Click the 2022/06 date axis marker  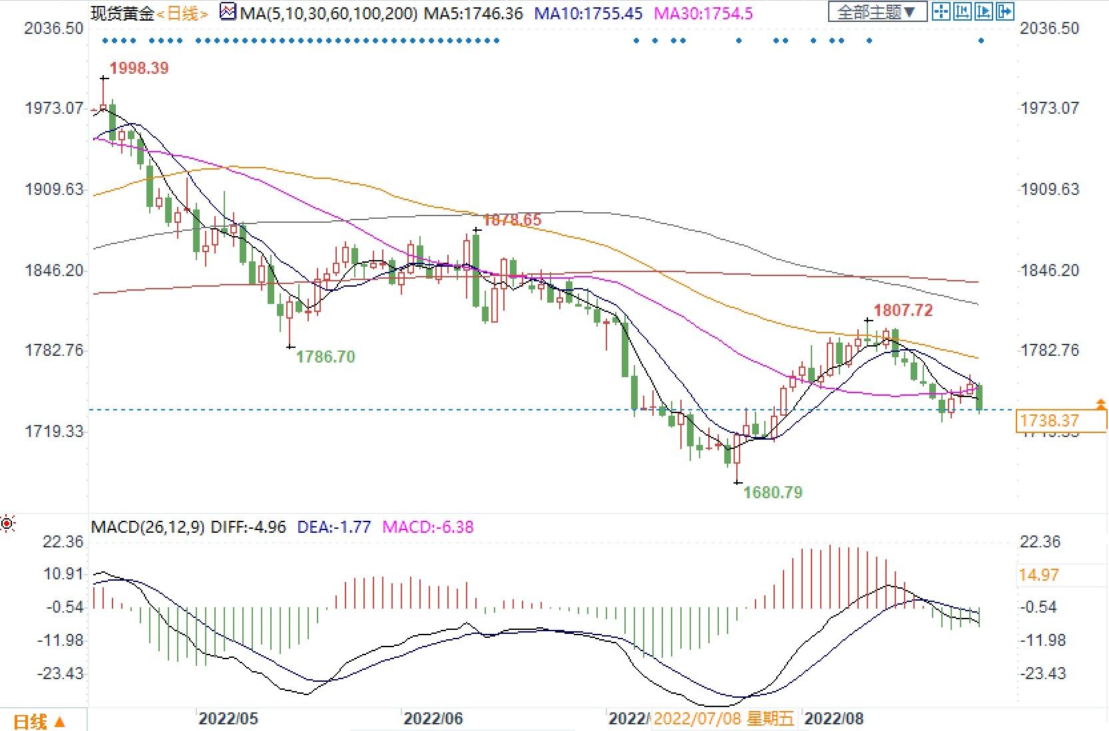tap(433, 718)
